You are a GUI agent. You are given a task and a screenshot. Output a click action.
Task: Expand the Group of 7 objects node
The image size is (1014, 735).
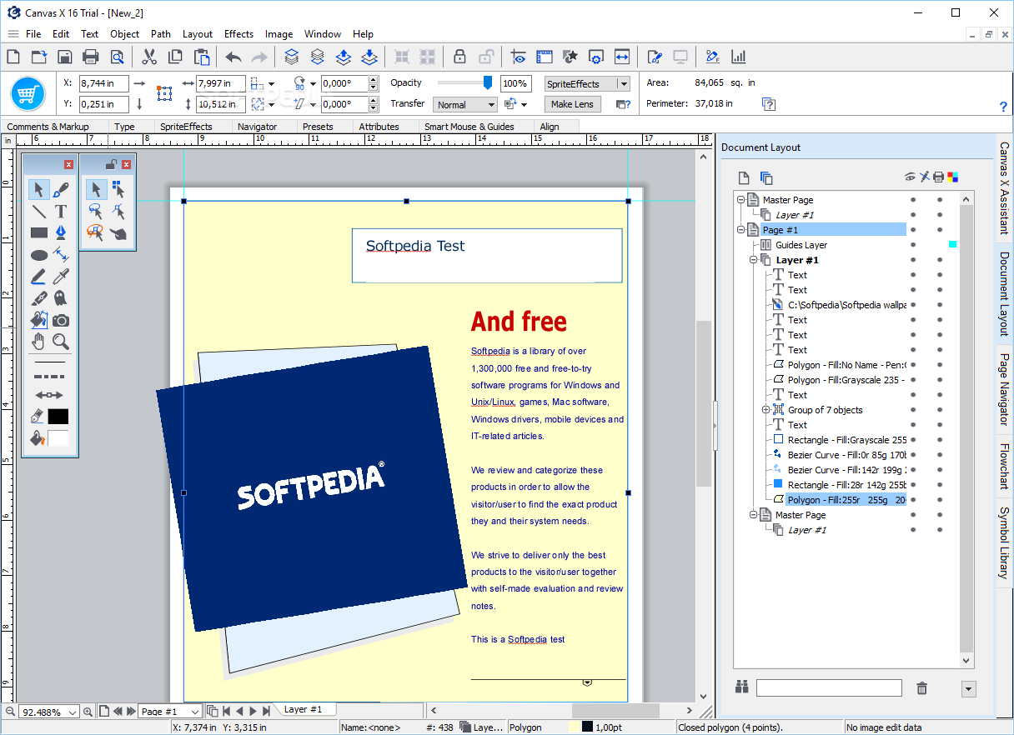(x=766, y=410)
